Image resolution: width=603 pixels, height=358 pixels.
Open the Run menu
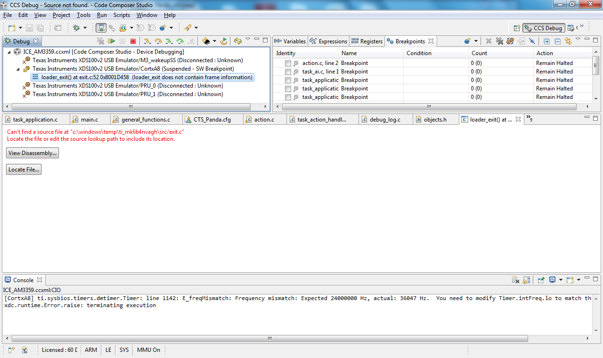click(x=102, y=15)
